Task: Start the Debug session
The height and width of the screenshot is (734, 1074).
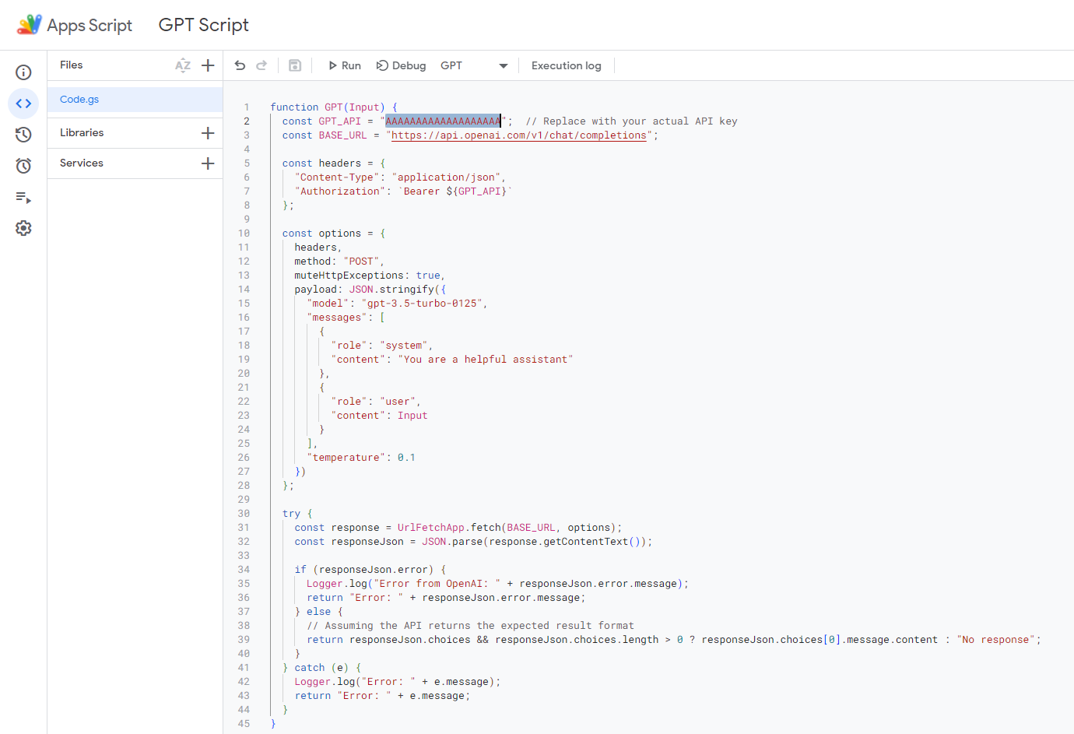Action: pyautogui.click(x=401, y=65)
